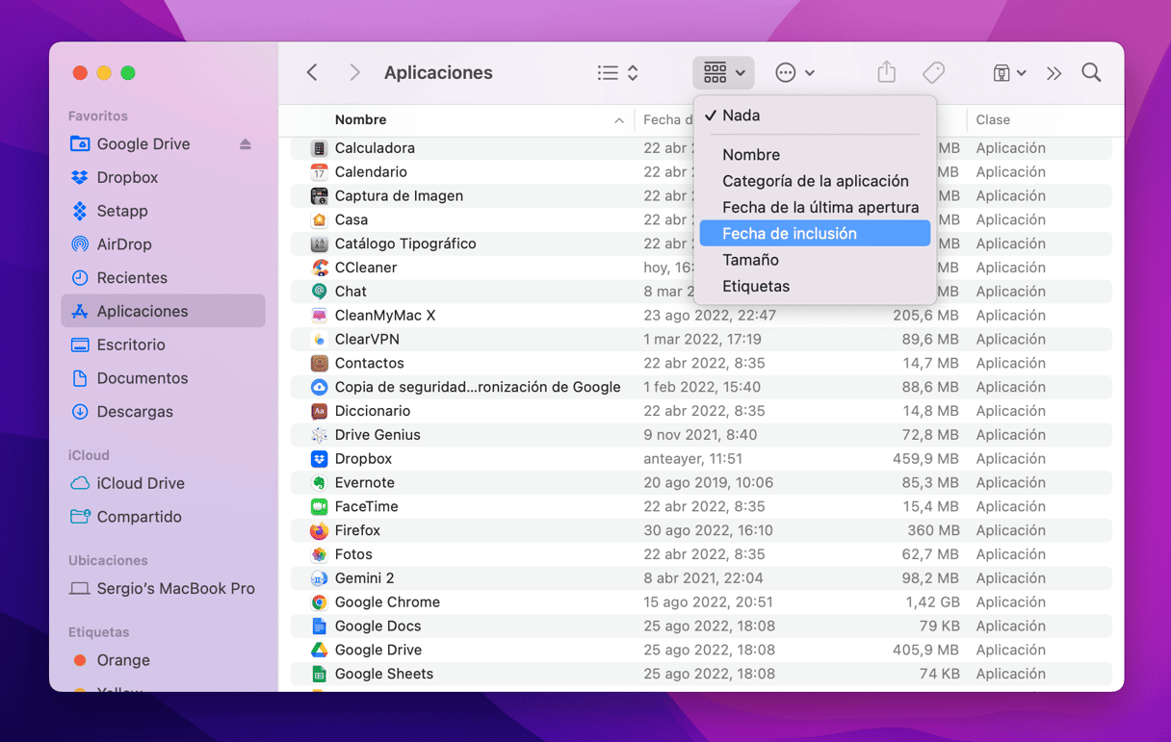Select the ClearVPN app icon
This screenshot has width=1171, height=742.
click(x=319, y=340)
